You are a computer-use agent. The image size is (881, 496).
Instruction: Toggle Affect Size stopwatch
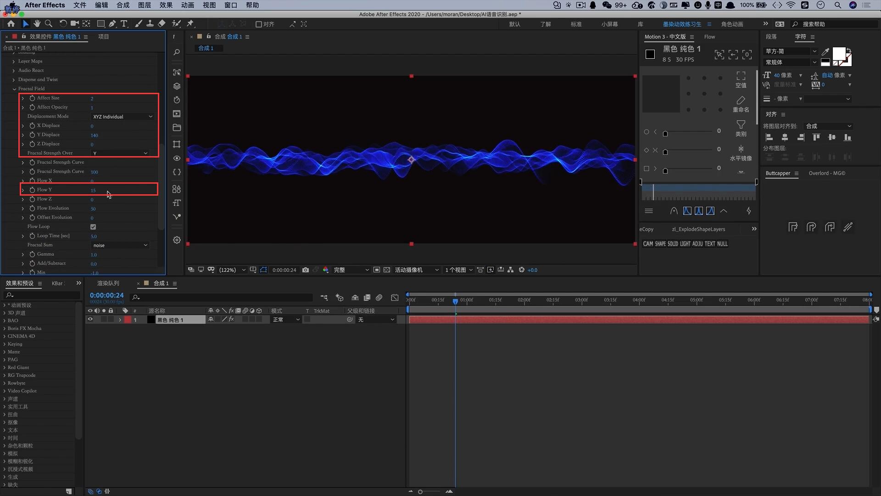[x=32, y=98]
